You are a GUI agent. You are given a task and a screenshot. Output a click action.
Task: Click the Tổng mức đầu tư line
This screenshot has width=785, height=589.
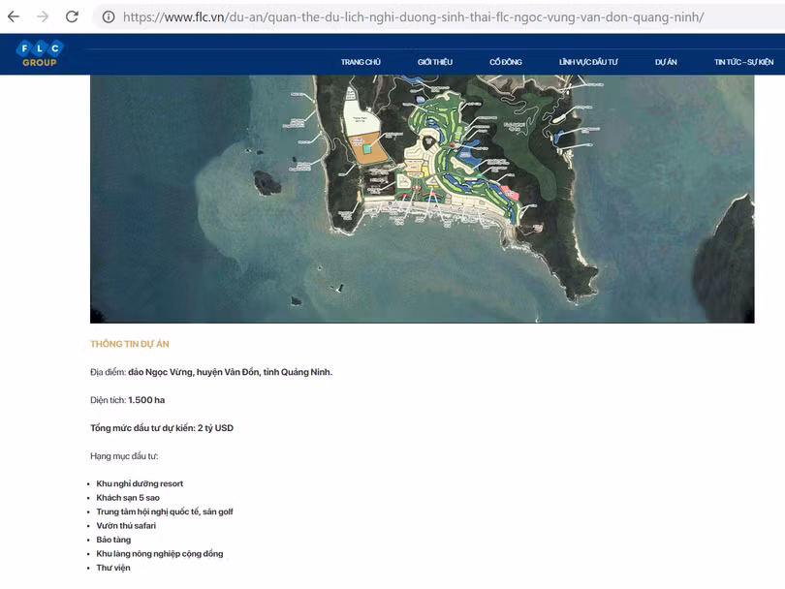coord(162,428)
